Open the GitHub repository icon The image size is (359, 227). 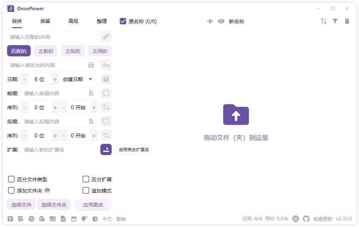coord(306,219)
